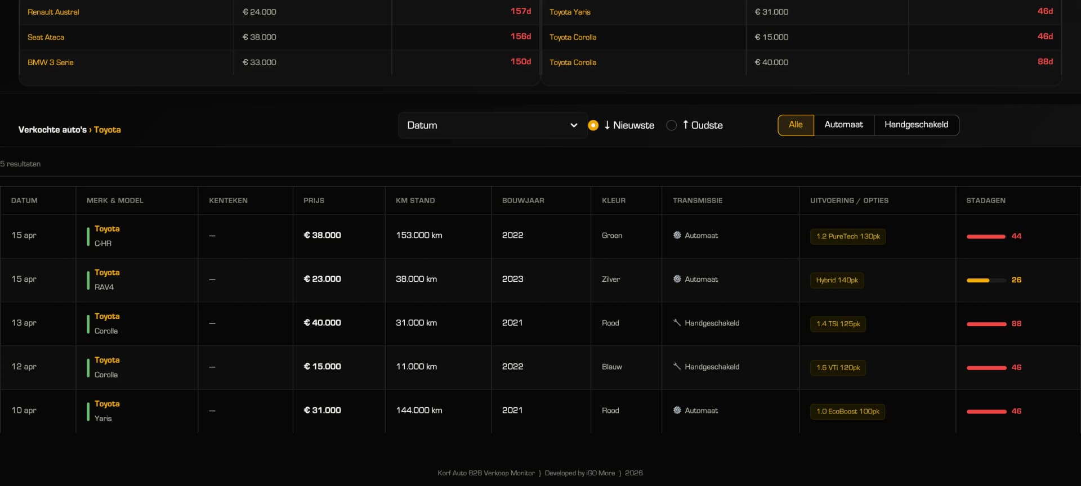Click the Hybrid 140pk badge
The height and width of the screenshot is (486, 1081).
click(x=837, y=280)
